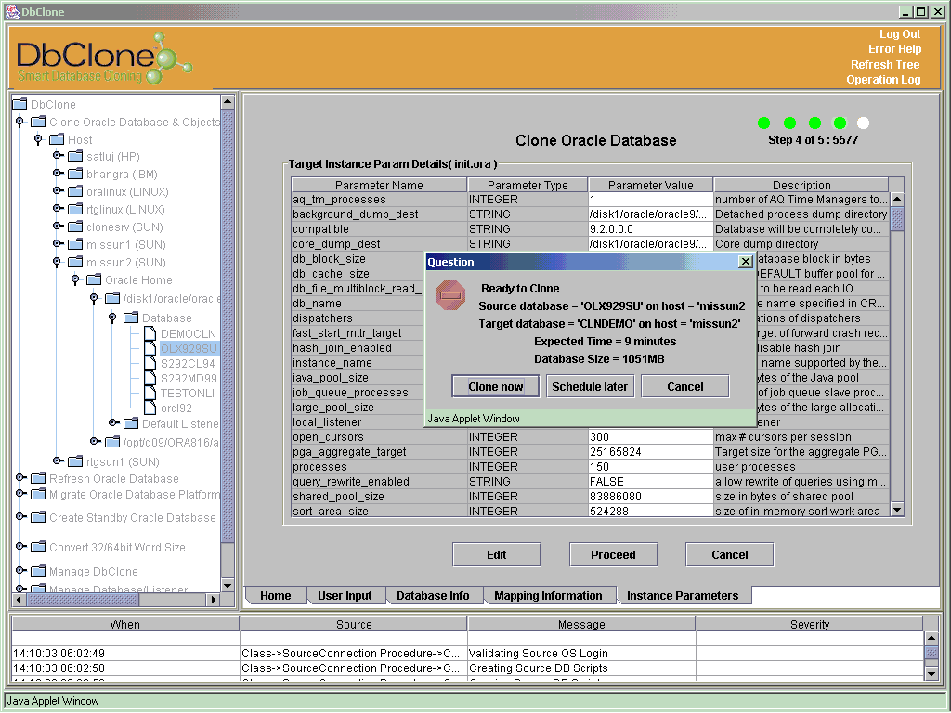Collapse the Database folder node
Viewport: 951px width, 713px height.
click(x=112, y=318)
